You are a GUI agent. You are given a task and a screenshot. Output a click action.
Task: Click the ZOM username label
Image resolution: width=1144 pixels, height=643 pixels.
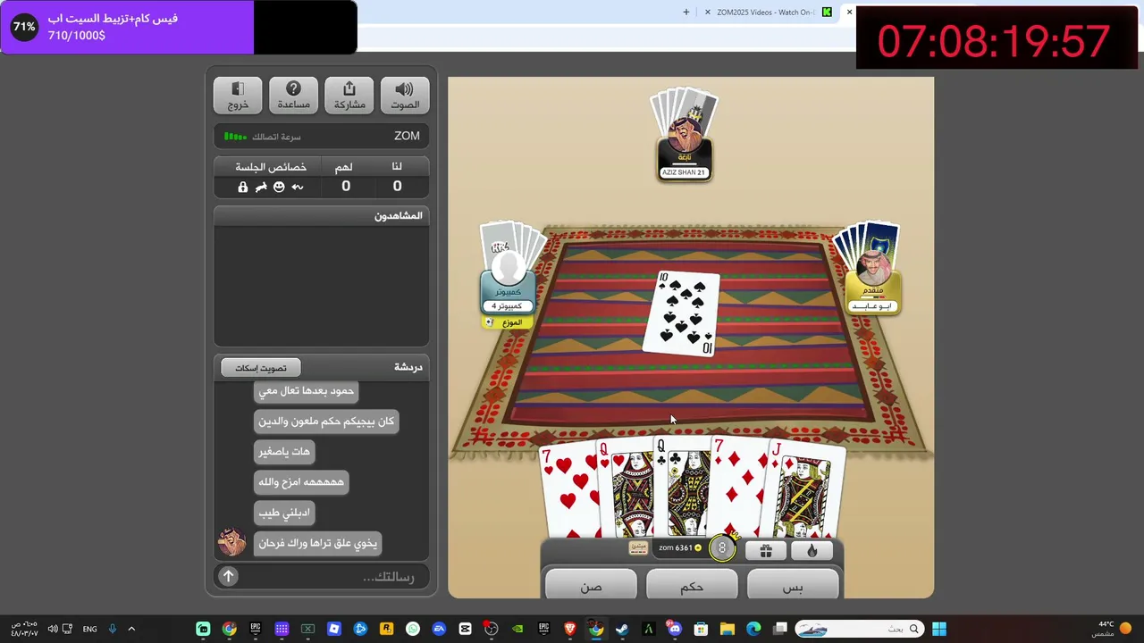click(x=407, y=136)
